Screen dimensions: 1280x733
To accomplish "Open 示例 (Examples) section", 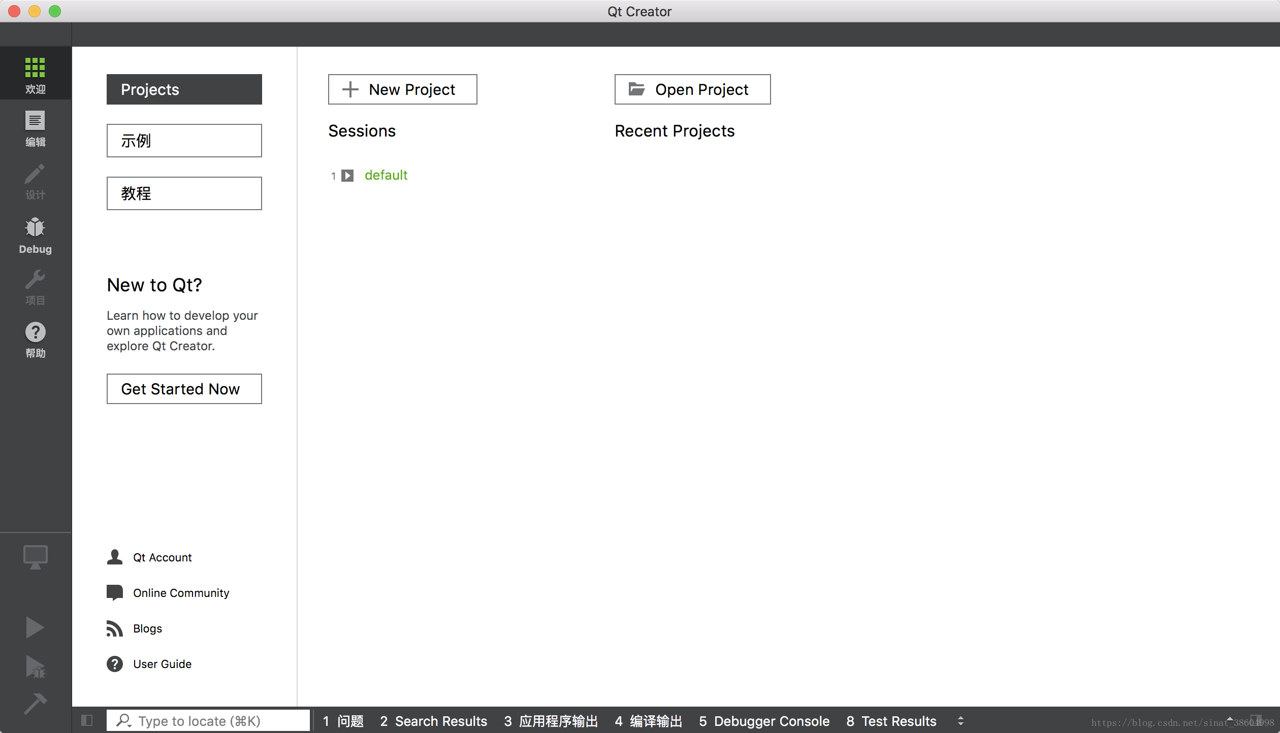I will click(x=184, y=140).
